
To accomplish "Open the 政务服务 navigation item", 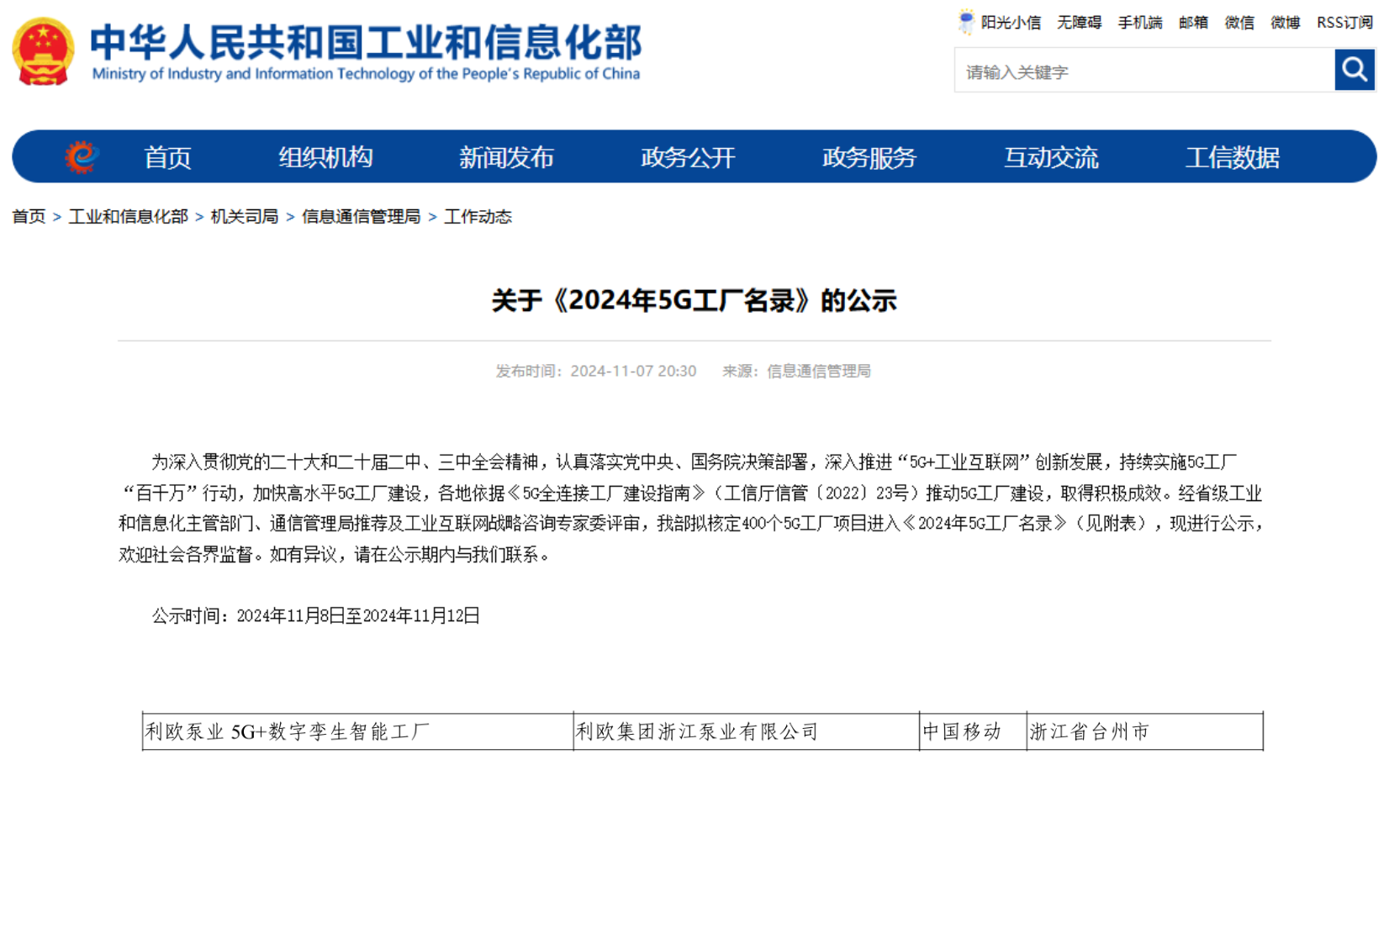I will click(869, 158).
